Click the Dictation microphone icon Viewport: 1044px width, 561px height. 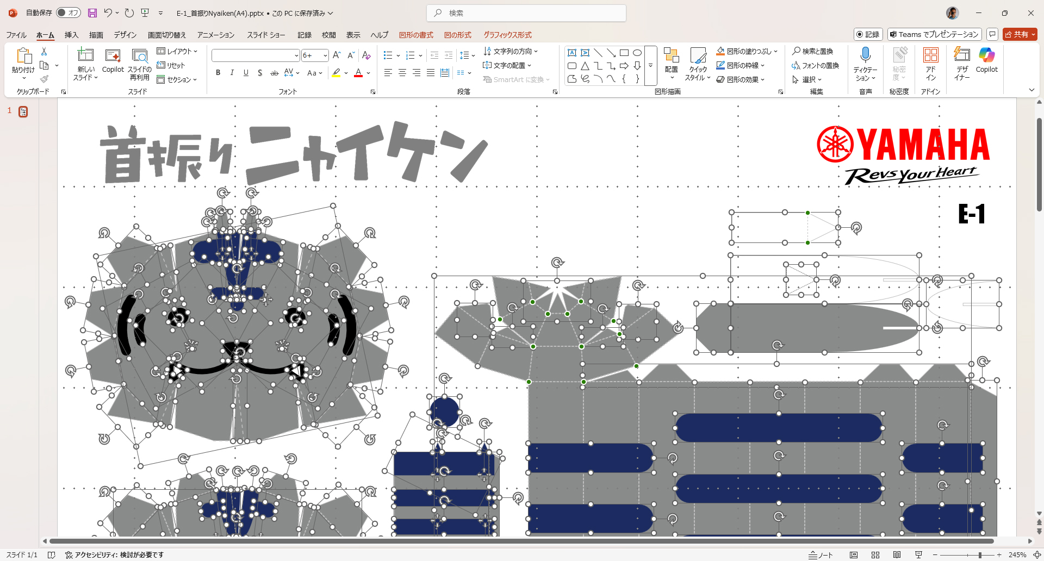click(865, 55)
